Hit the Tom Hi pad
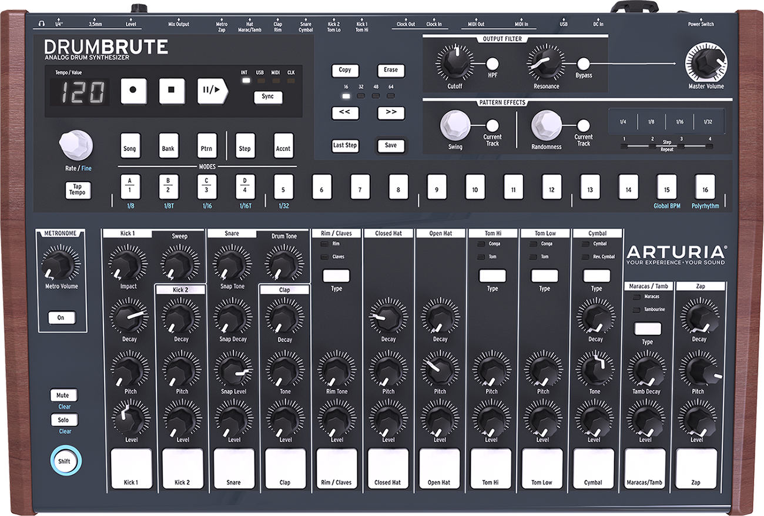Viewport: 764px width, 516px height. [491, 469]
